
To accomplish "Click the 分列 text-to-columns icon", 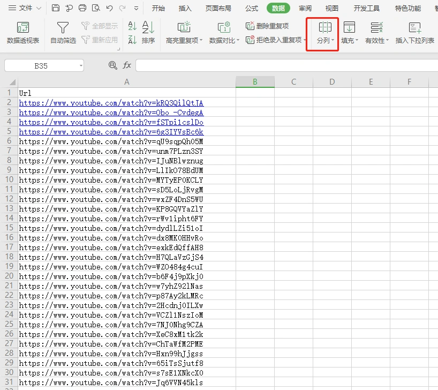I will (x=324, y=27).
